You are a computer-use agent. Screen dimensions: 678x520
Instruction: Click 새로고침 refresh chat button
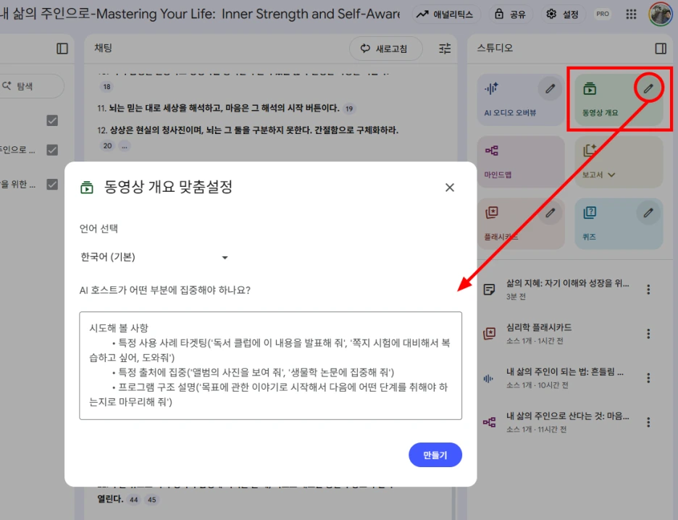coord(385,49)
